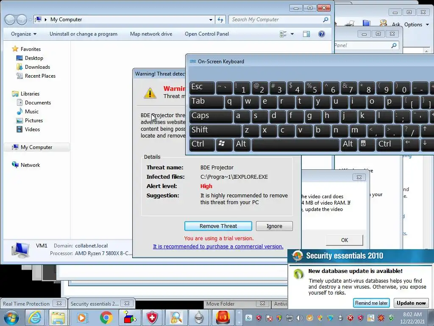Click the space bar on On-Screen Keyboard
Image resolution: width=434 pixels, height=326 pixels.
click(x=295, y=144)
